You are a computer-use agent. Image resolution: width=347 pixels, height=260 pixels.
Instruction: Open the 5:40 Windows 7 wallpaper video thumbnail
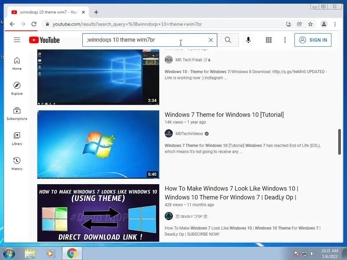98,144
